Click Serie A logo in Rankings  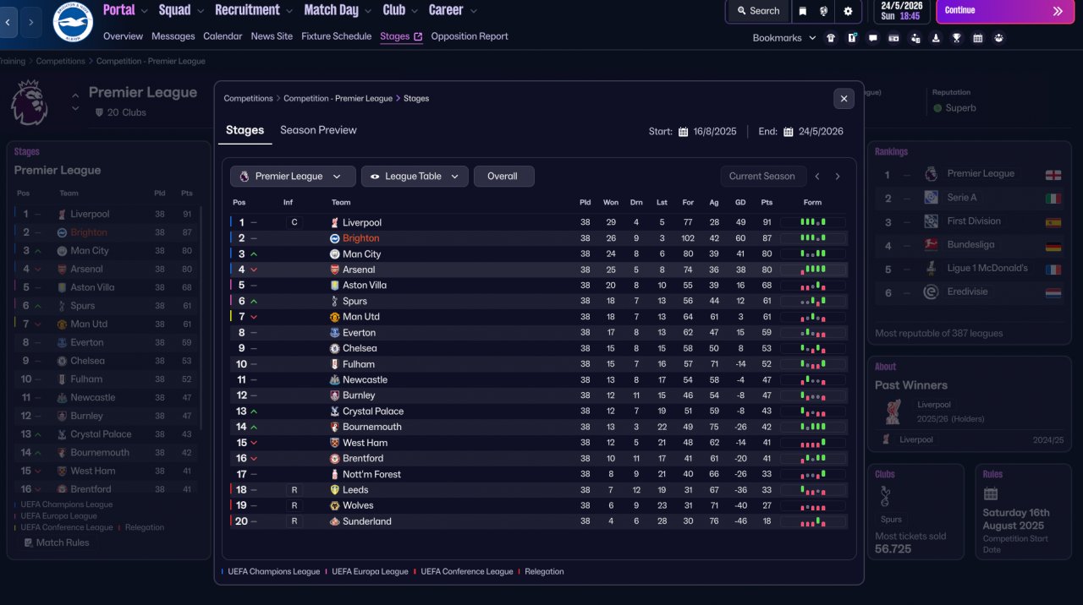(931, 197)
